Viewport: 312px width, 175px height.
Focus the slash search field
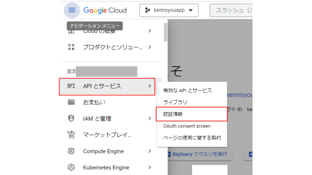coord(231,10)
